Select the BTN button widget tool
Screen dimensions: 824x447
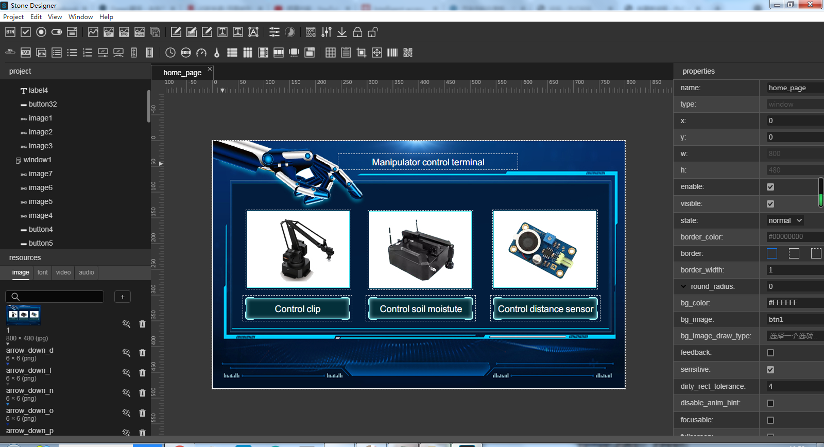click(x=10, y=32)
